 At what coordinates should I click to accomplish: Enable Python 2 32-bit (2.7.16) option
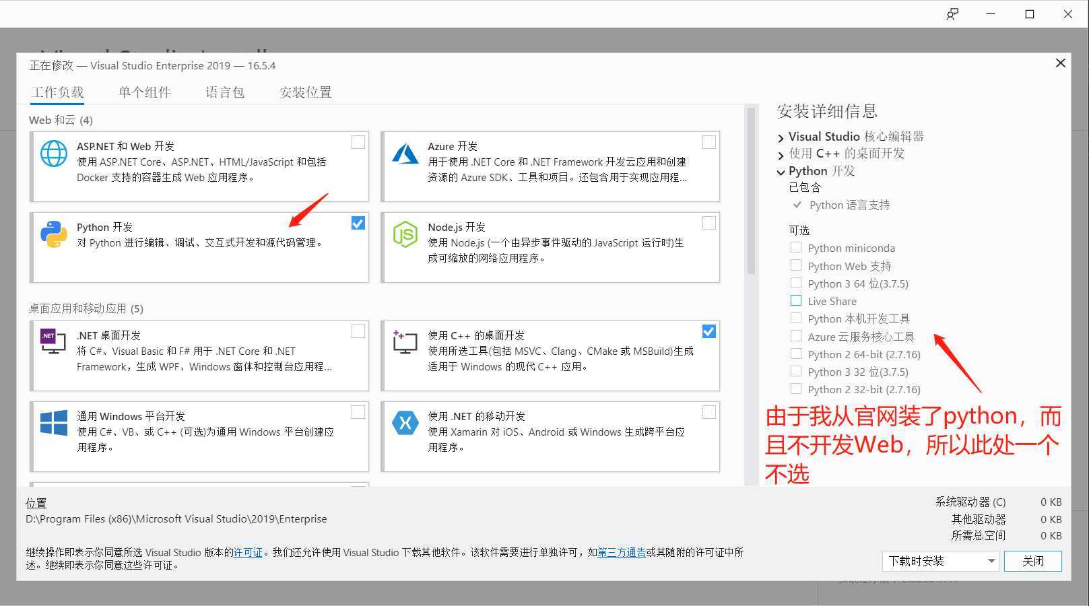[796, 389]
